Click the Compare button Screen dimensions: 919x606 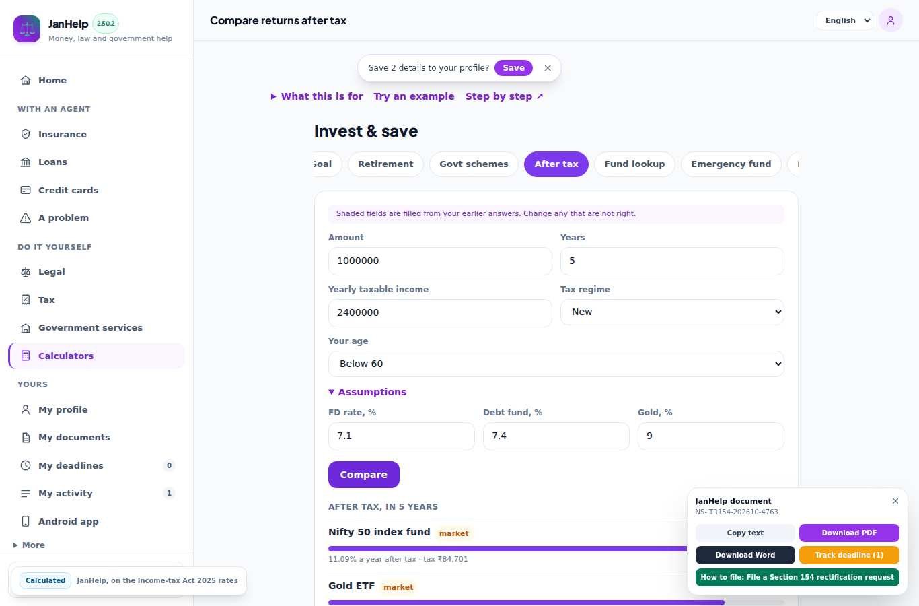tap(364, 475)
